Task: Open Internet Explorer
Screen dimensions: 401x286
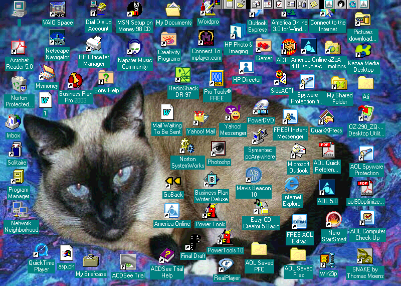Action: (292, 184)
